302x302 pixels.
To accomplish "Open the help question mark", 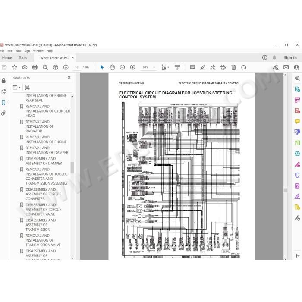I will pos(264,57).
